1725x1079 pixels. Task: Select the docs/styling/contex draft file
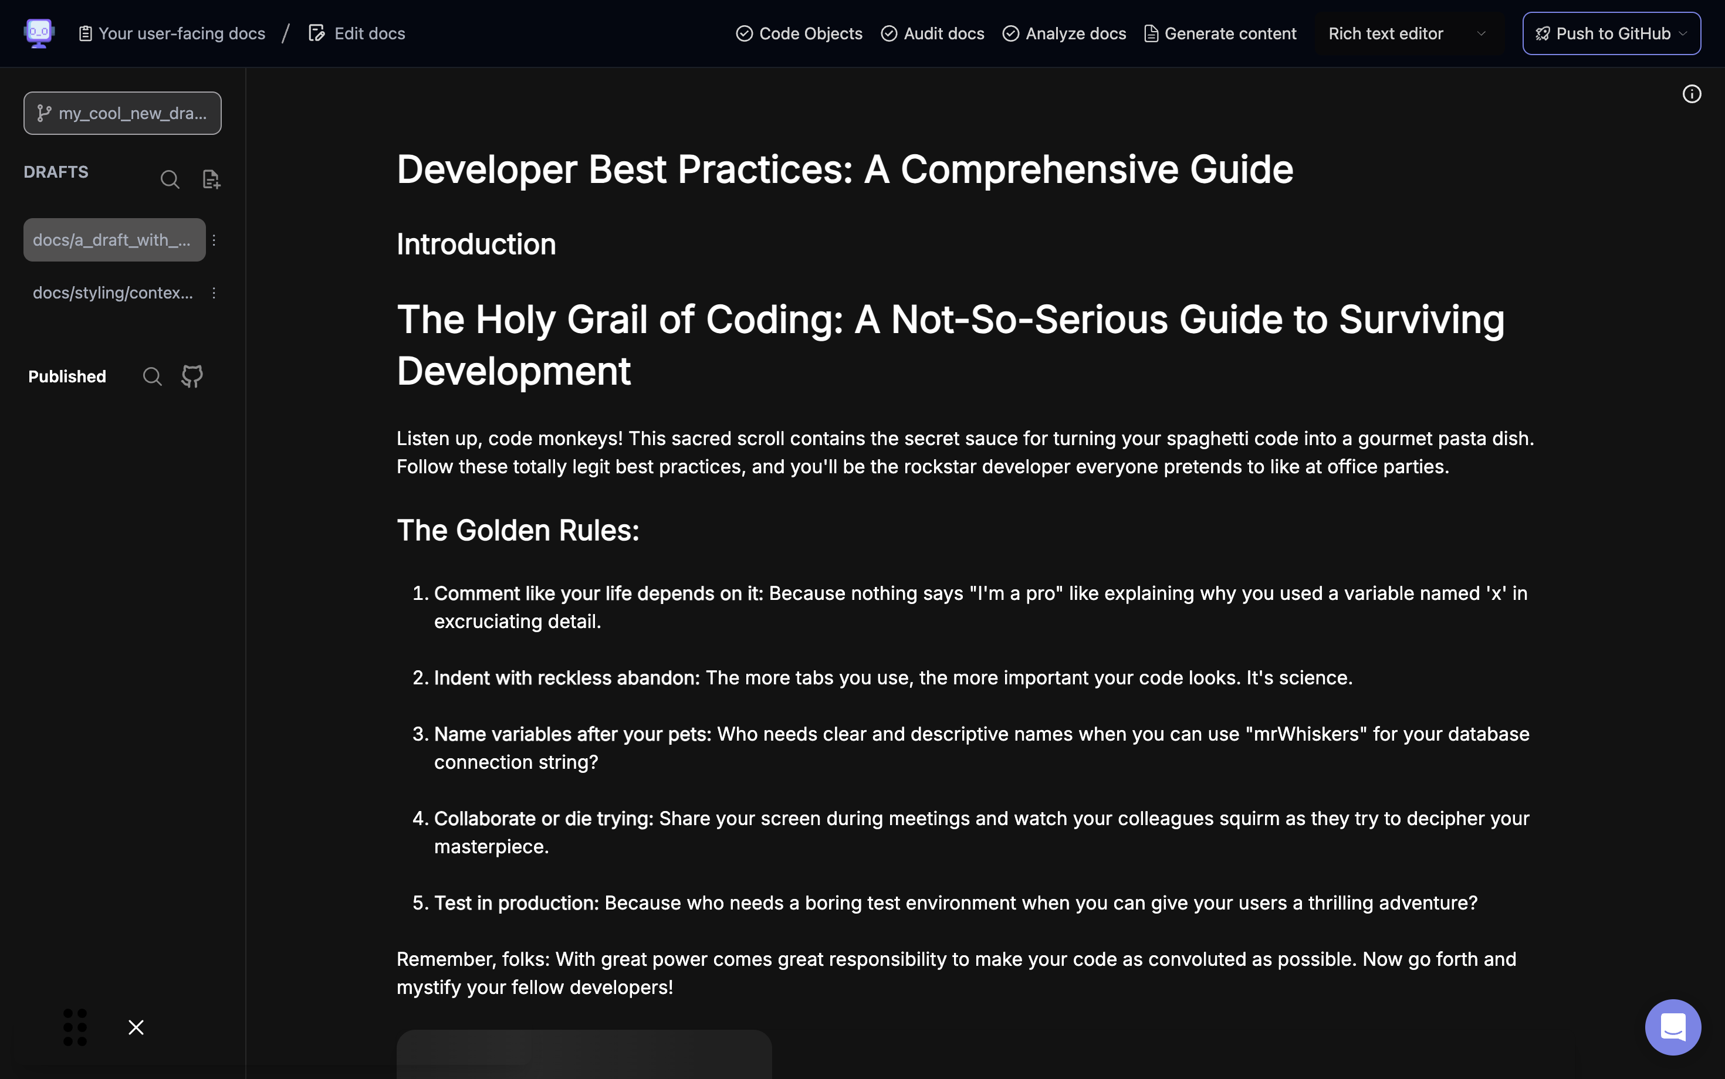pyautogui.click(x=113, y=293)
